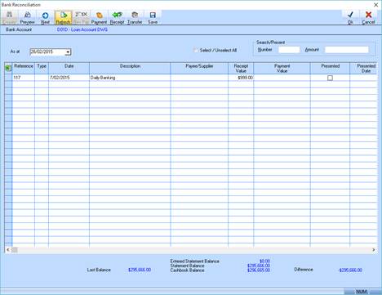
Task: Click the Payment toolbar icon
Action: 99,18
